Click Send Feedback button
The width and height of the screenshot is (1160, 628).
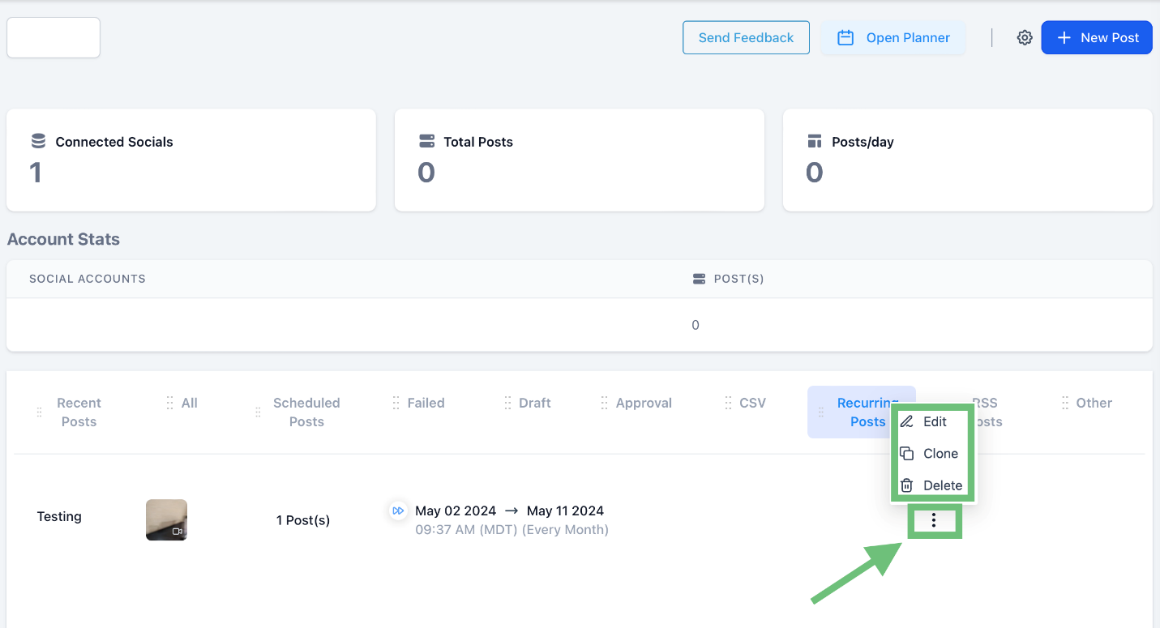click(746, 38)
